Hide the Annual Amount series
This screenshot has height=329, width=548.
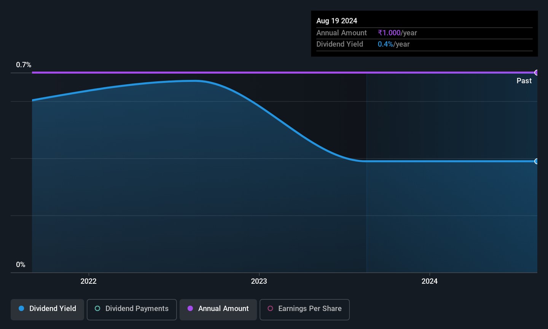(x=218, y=309)
